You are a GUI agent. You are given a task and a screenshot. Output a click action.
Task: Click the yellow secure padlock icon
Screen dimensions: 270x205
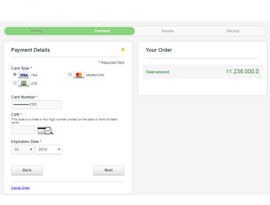(123, 50)
